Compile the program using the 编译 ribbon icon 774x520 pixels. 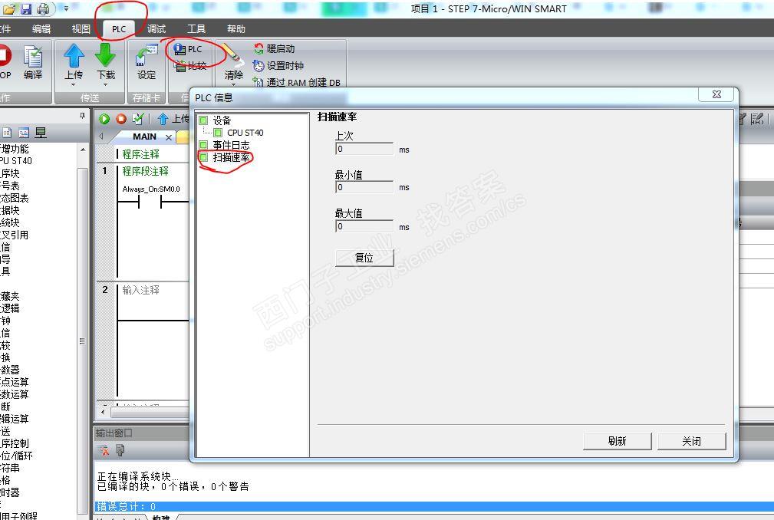pyautogui.click(x=33, y=61)
